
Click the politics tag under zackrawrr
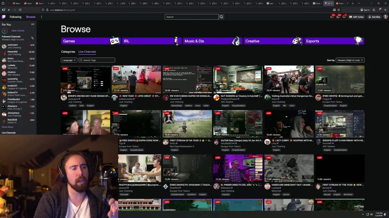pos(73,106)
